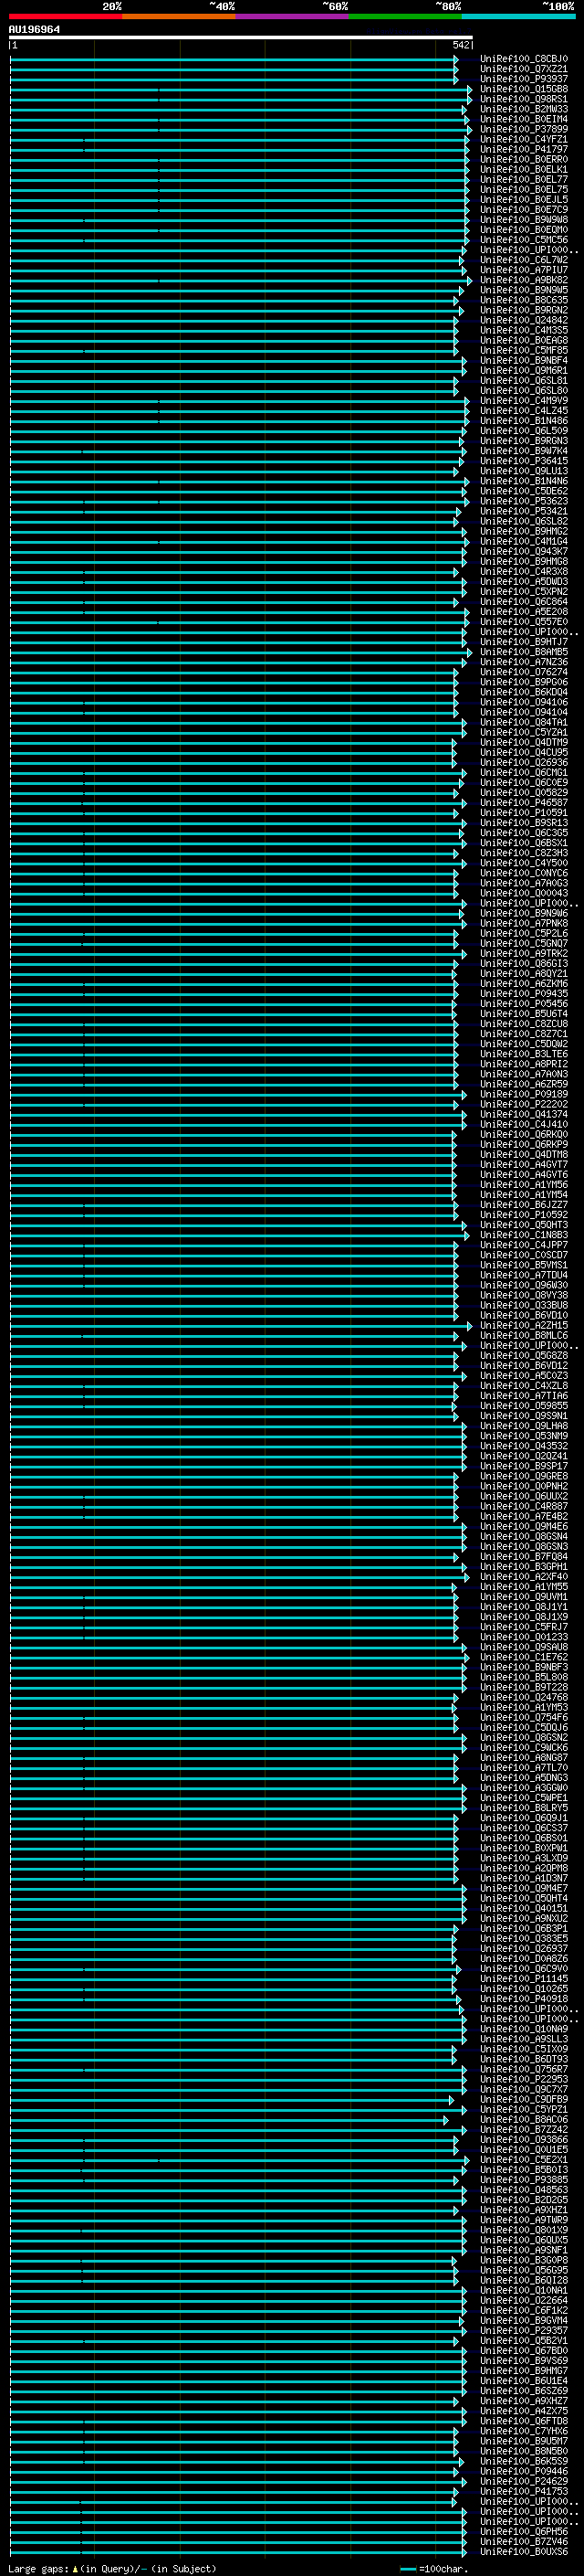Open UniRef100_Q9M6R1 record
This screenshot has height=2576, width=584.
click(524, 370)
